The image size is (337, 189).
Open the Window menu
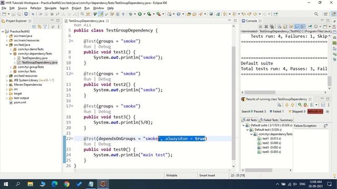(x=98, y=8)
